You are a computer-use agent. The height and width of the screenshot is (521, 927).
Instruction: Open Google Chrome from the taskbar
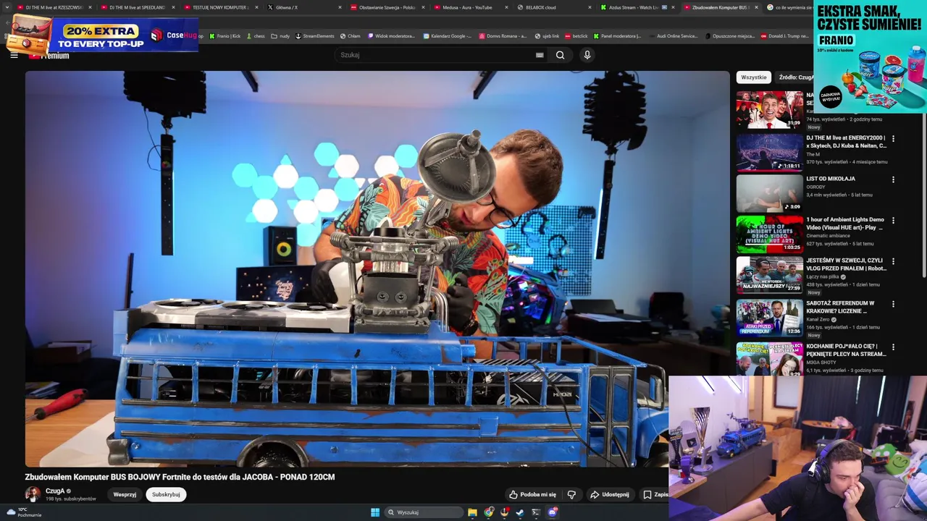click(489, 512)
